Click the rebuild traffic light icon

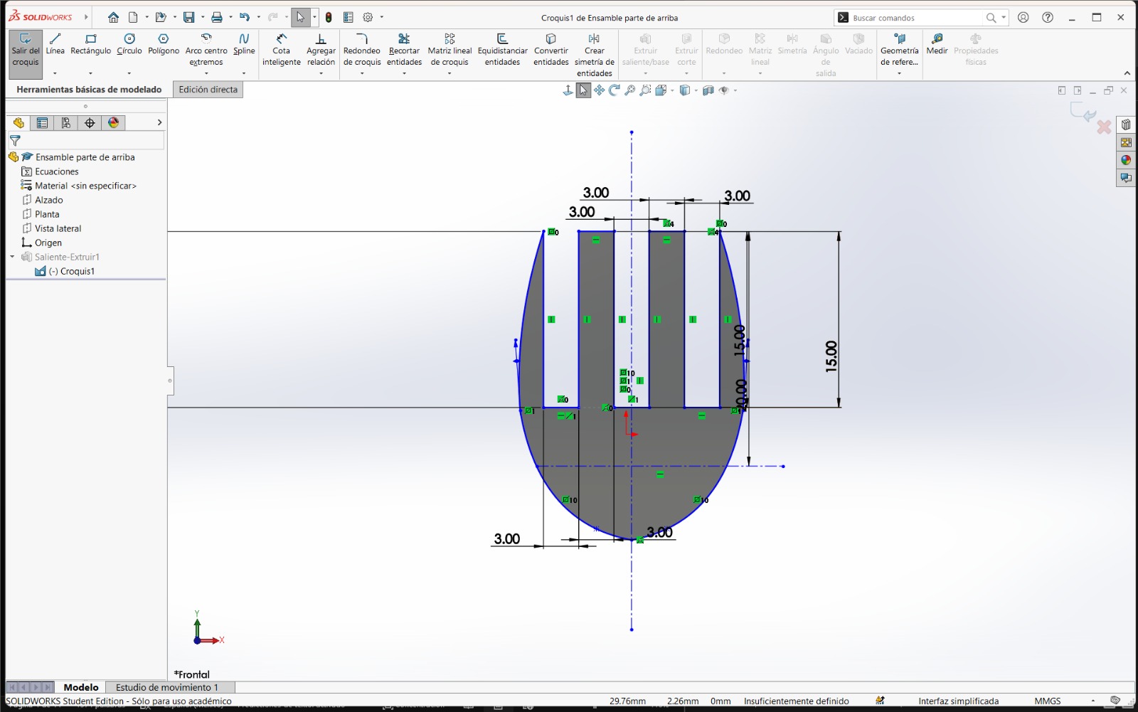(x=329, y=17)
